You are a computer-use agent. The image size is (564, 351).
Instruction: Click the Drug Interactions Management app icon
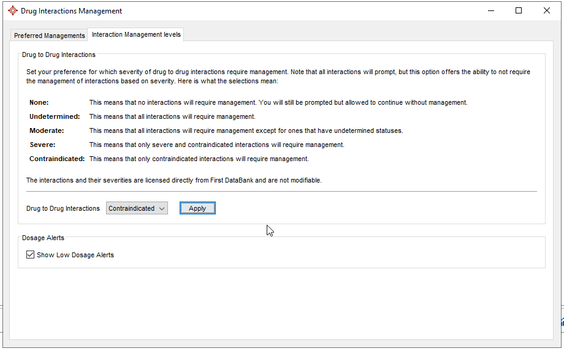(12, 11)
